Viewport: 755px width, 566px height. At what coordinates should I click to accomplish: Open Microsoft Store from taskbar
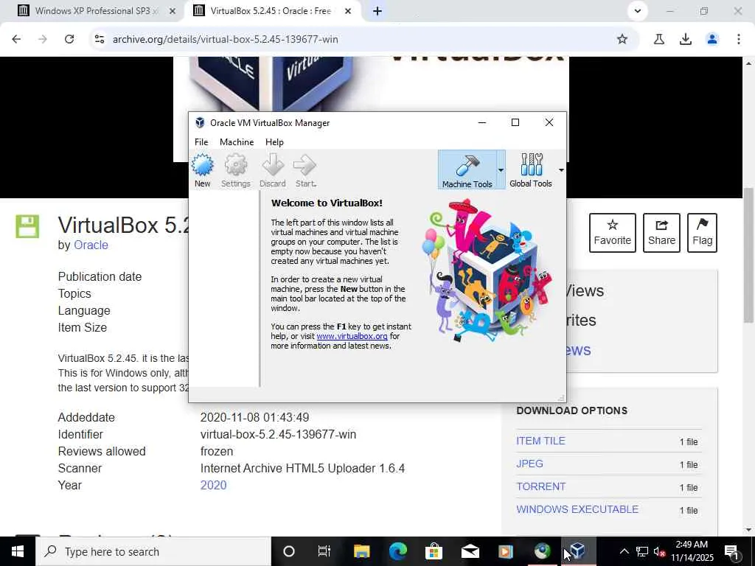point(434,551)
